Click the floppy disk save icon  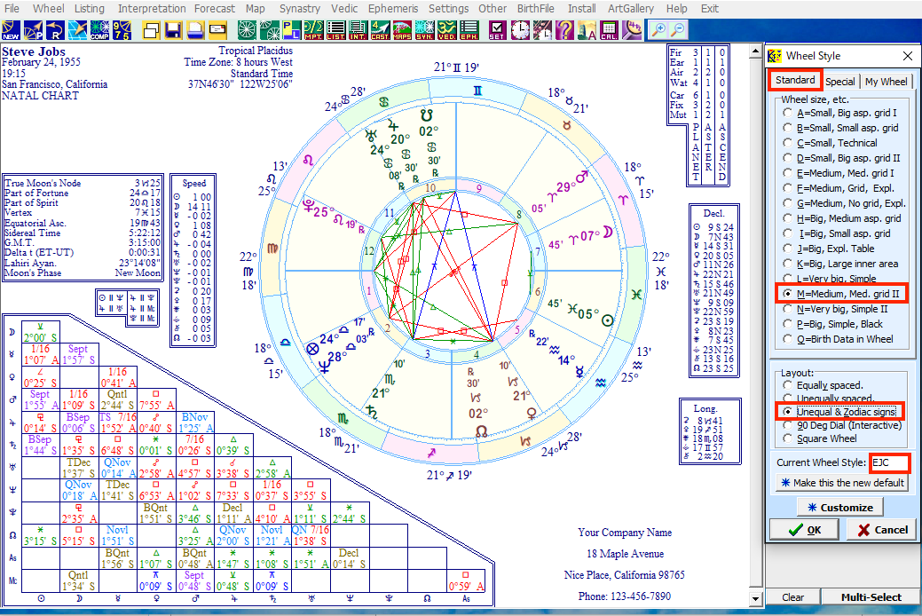tap(173, 30)
